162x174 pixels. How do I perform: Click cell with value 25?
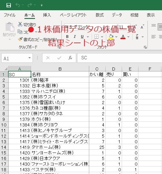[x=97, y=147]
